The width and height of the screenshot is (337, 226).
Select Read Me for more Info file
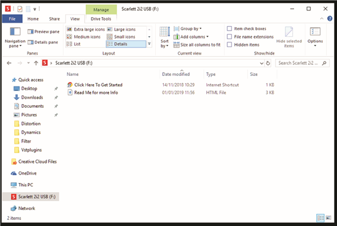[96, 92]
